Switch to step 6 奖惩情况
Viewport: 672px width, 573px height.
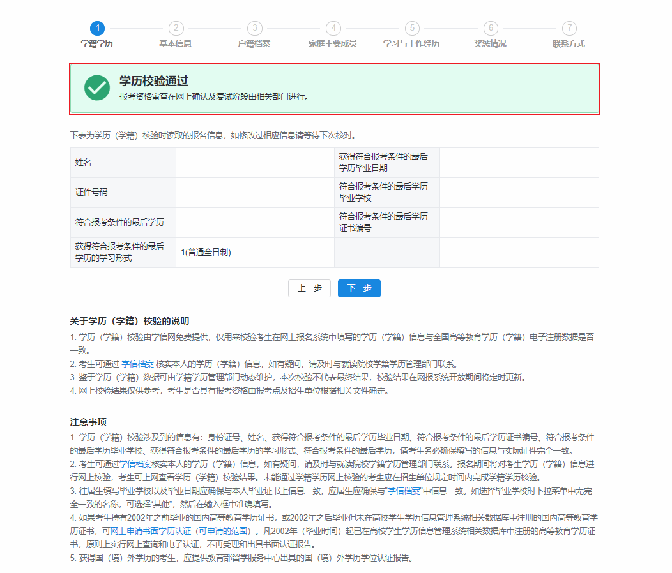click(x=490, y=28)
